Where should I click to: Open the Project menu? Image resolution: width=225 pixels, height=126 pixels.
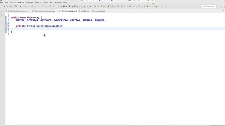pos(45,2)
